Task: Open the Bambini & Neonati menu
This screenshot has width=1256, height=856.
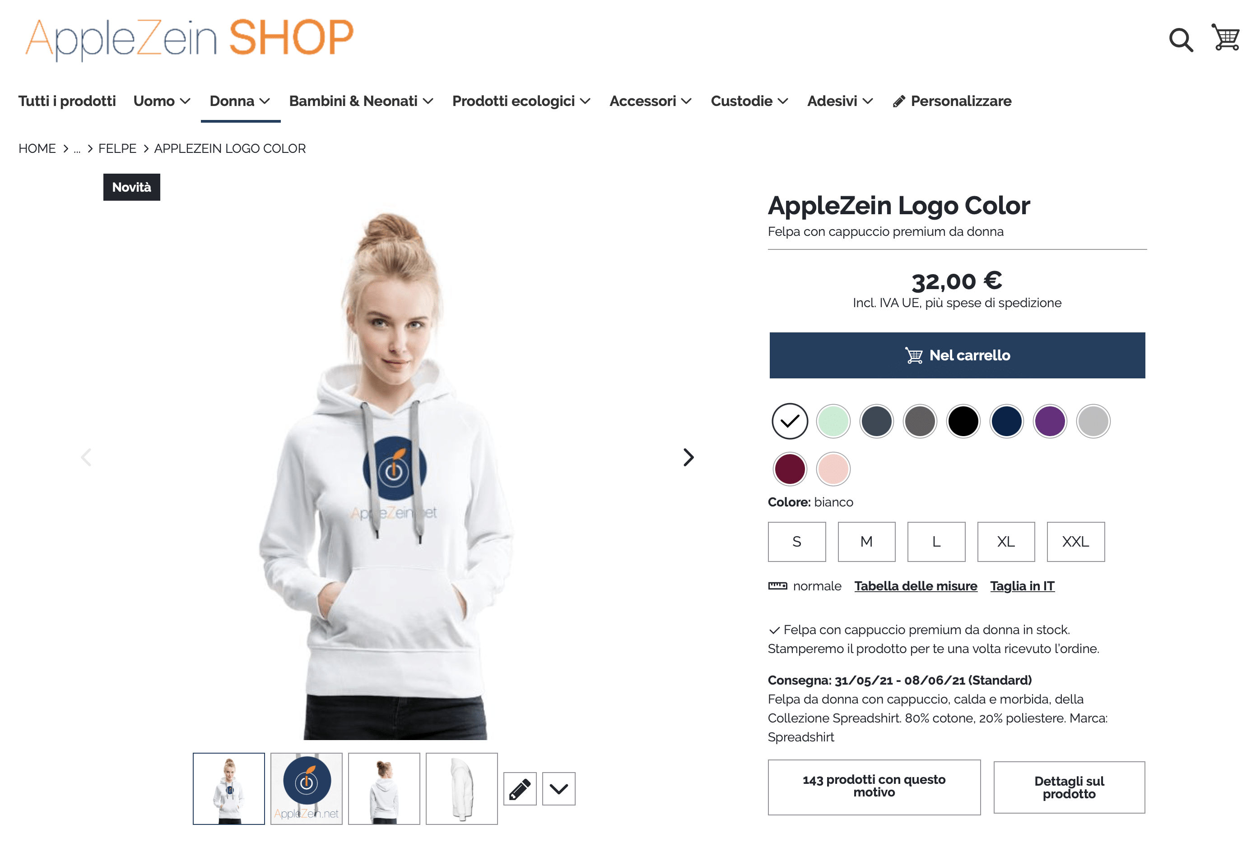Action: [x=361, y=101]
